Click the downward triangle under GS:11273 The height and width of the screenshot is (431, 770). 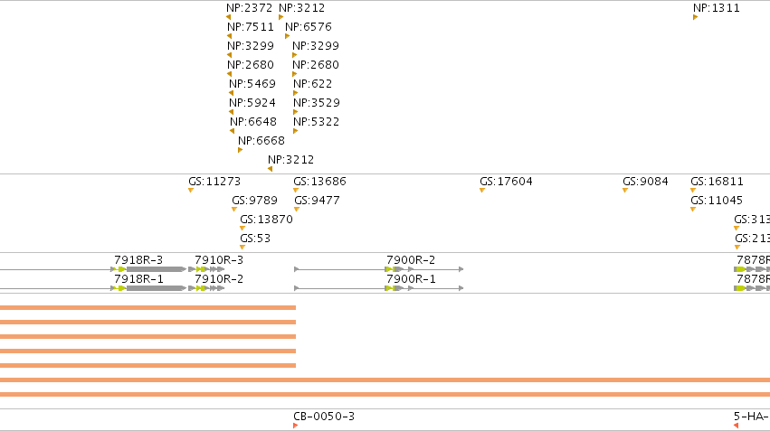(x=191, y=191)
